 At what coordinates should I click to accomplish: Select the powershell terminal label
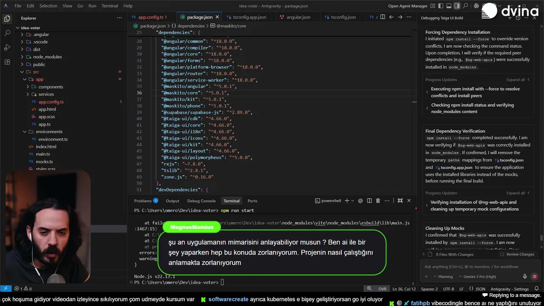click(328, 201)
